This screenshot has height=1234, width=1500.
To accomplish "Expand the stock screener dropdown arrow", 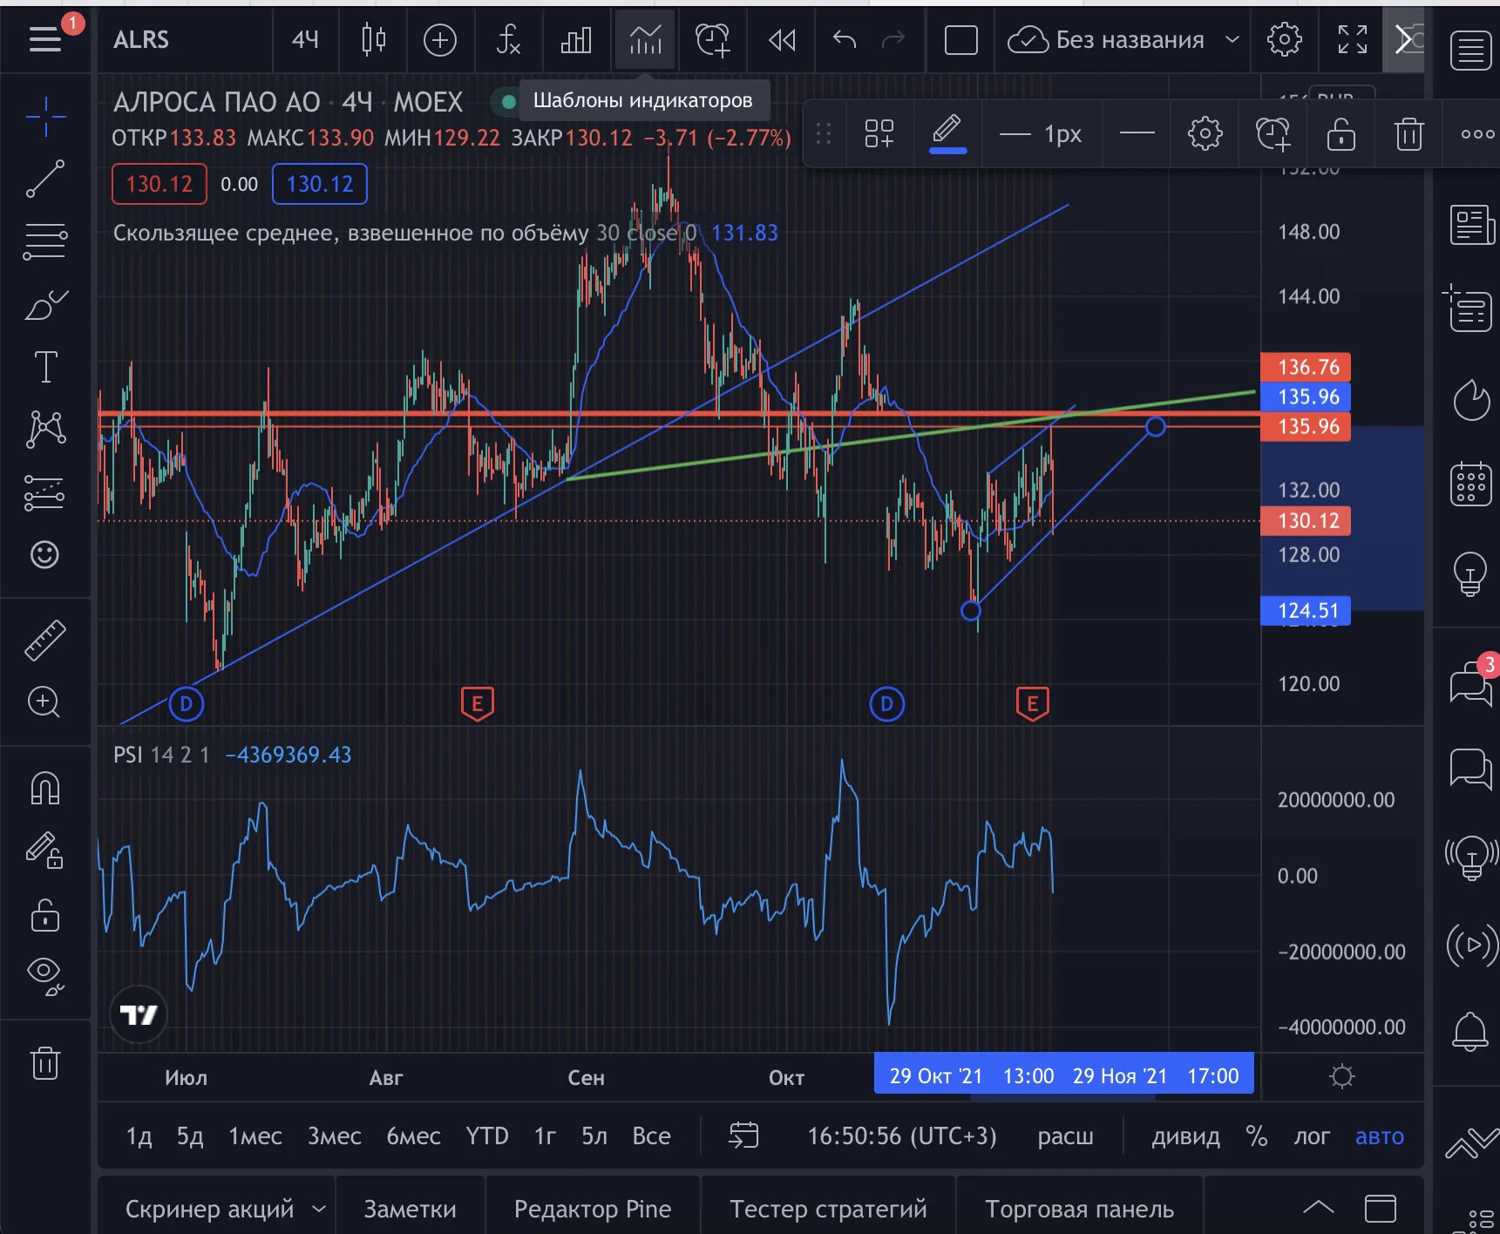I will pyautogui.click(x=319, y=1209).
